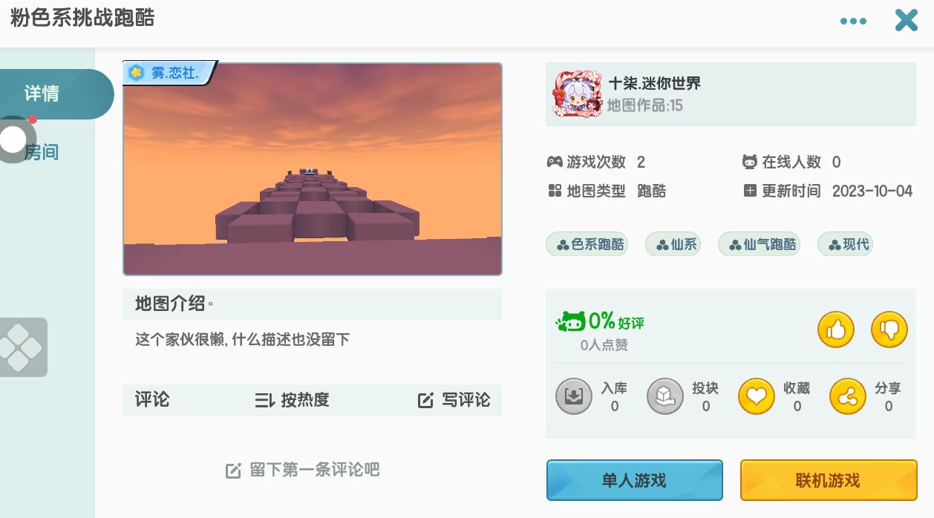
Task: Click 留下第一条评论吧 link
Action: [302, 470]
